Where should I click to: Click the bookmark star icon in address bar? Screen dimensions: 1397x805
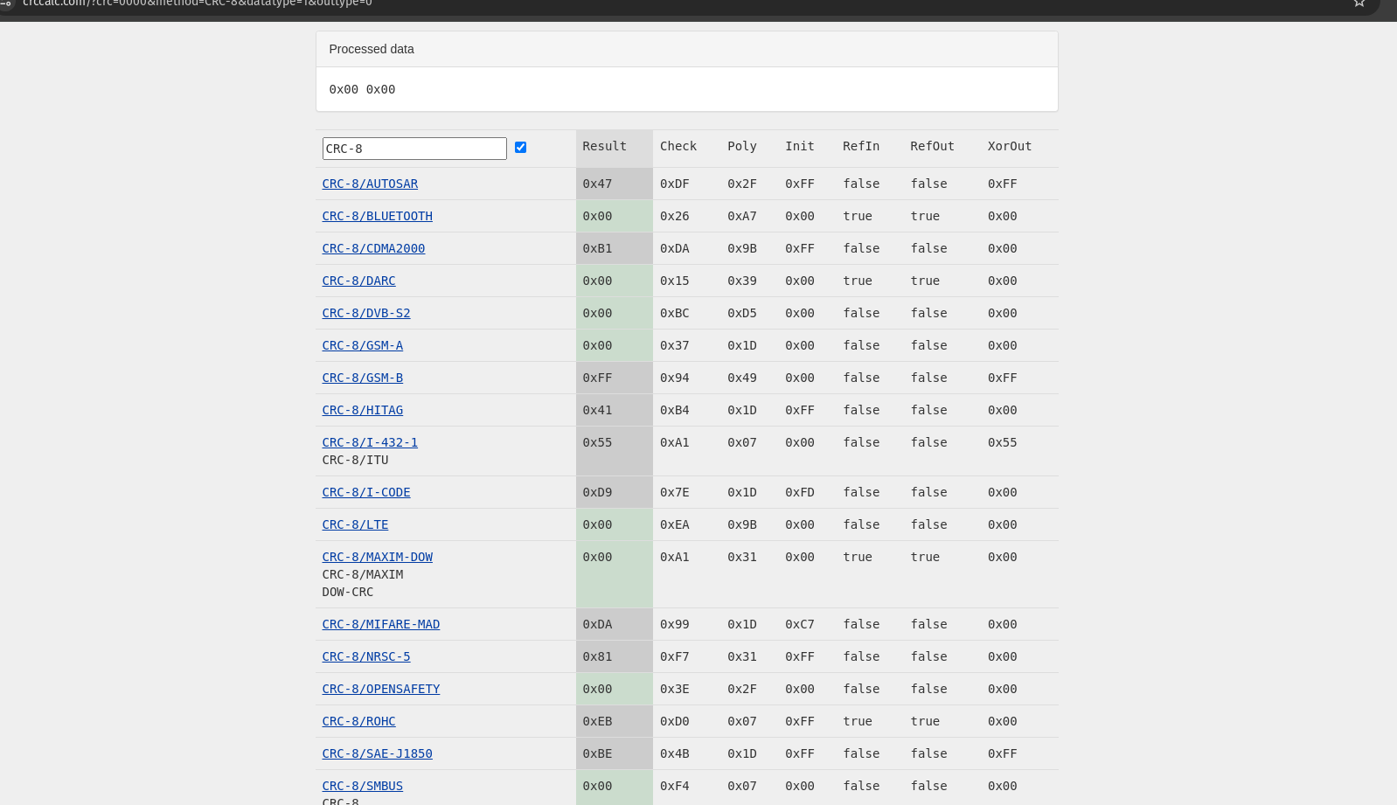1359,3
